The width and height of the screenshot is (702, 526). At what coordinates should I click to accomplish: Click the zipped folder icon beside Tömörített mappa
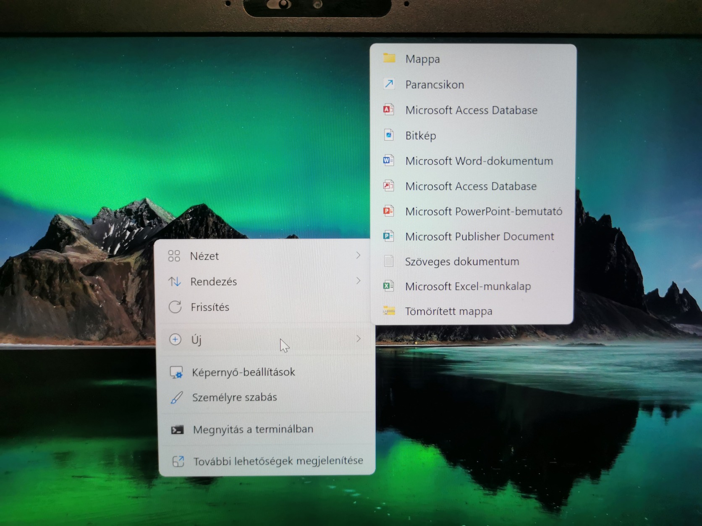click(x=389, y=311)
